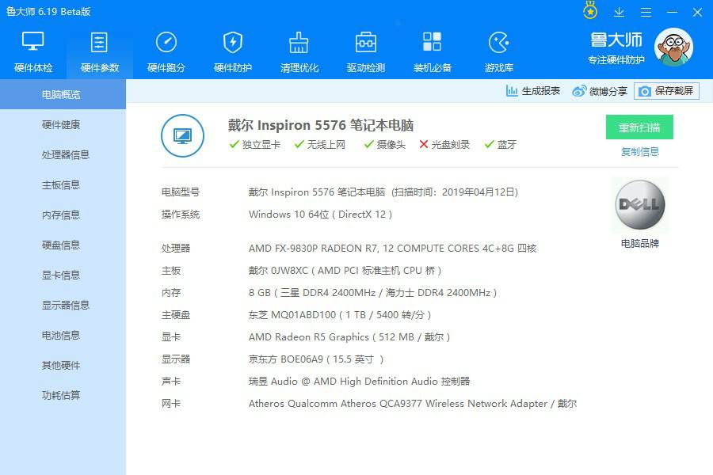Screen dimensions: 713x475
Task: Select 功耗估算 in the sidebar
Action: coord(63,396)
